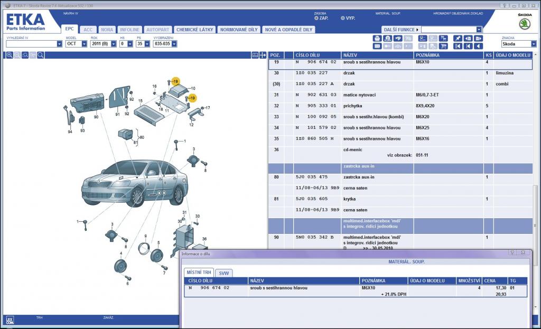Open the HS dropdown showing 0
Viewport: 541px width, 329px height.
coord(130,44)
